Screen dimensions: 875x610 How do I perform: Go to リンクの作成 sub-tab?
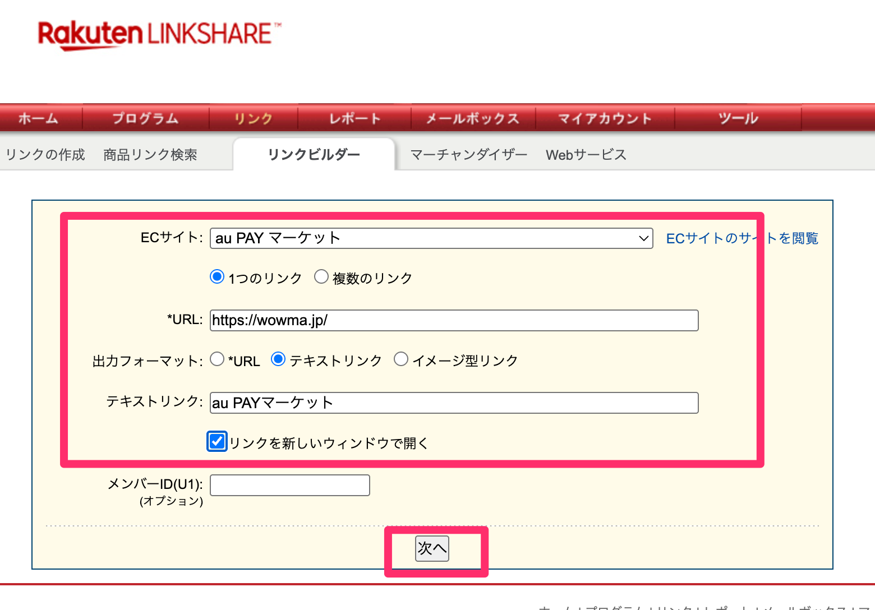pyautogui.click(x=45, y=155)
